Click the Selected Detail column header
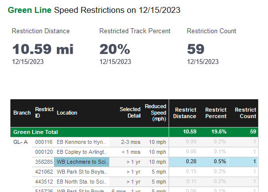The image size is (268, 192). point(130,113)
